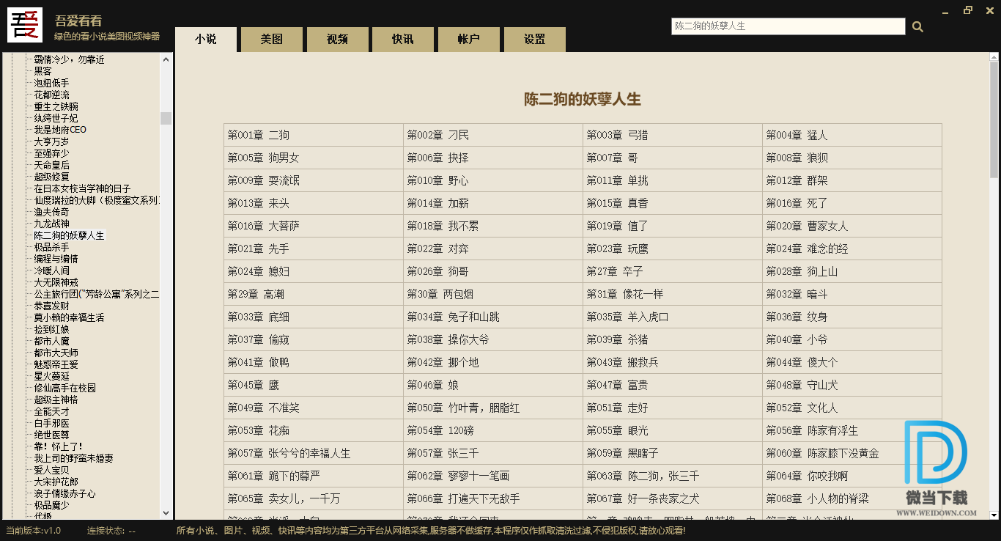This screenshot has height=541, width=1001.
Task: Select 我是地府CEO in the novel list
Action: [x=60, y=130]
